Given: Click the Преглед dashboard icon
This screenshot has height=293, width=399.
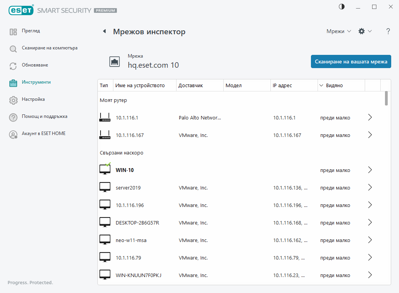Looking at the screenshot, I should [13, 32].
